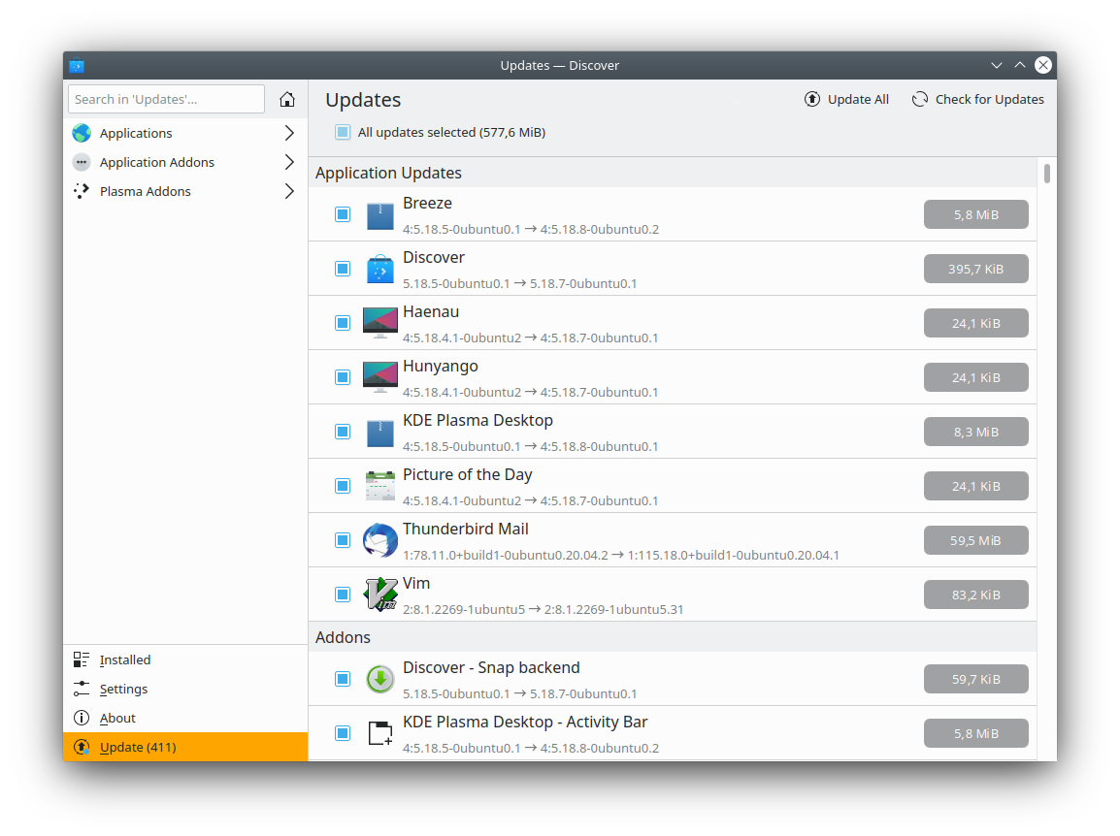
Task: Click the Thunderbird Mail icon
Action: click(380, 540)
